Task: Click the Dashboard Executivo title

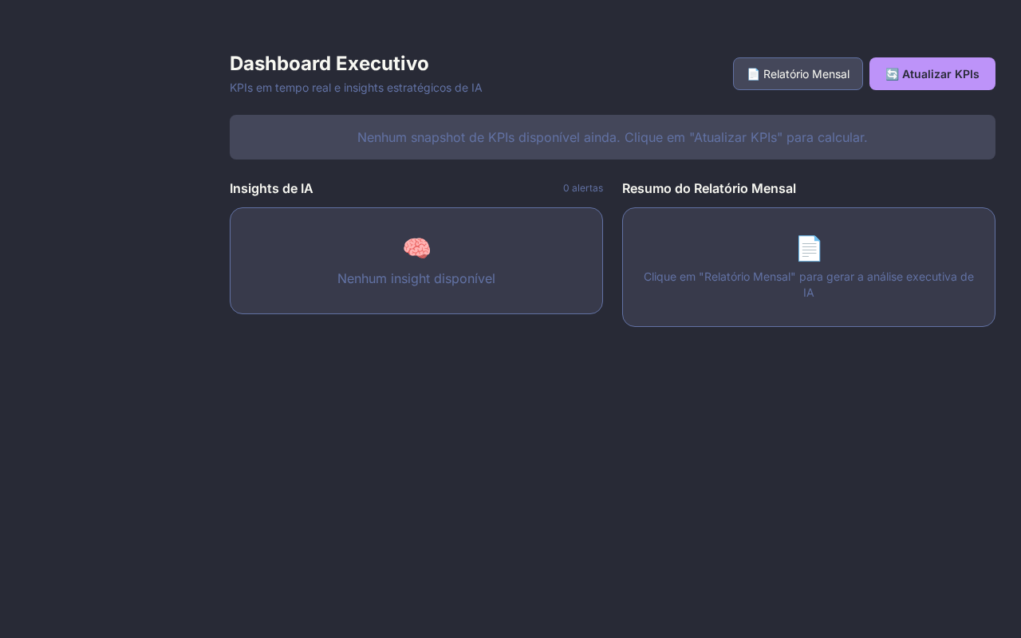Action: tap(329, 63)
